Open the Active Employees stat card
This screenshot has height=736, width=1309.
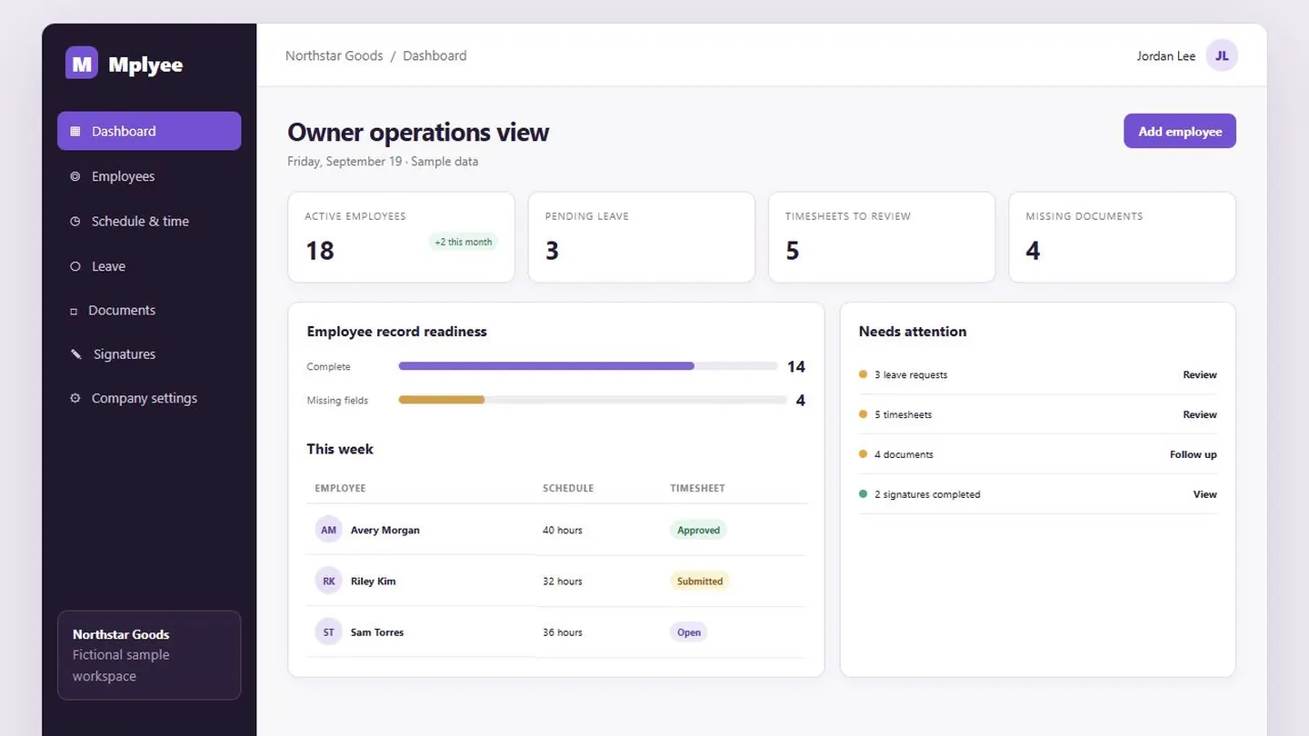(x=401, y=237)
